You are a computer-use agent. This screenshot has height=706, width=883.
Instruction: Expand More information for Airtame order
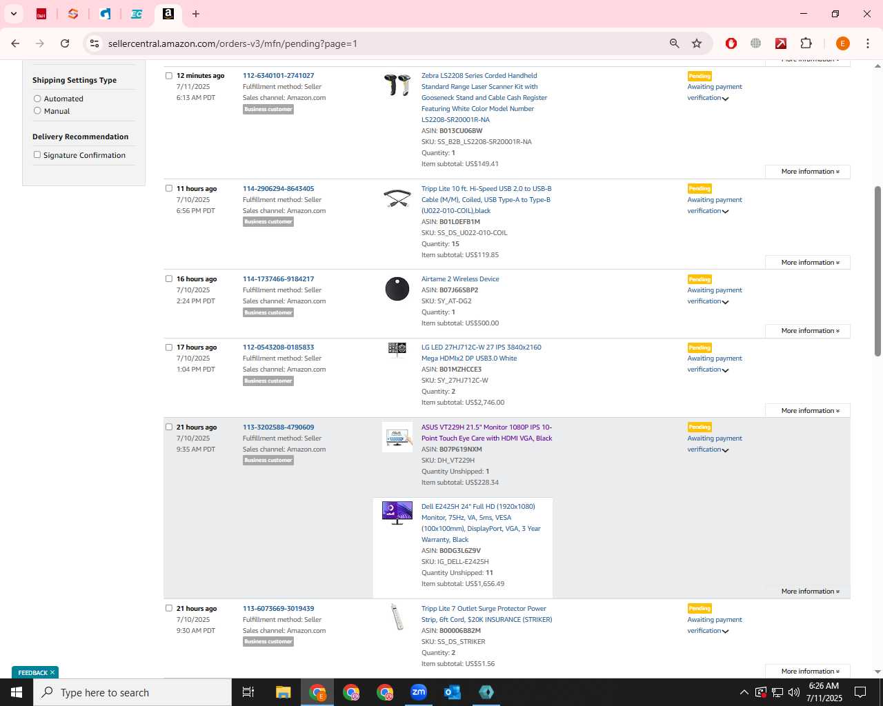coord(808,331)
